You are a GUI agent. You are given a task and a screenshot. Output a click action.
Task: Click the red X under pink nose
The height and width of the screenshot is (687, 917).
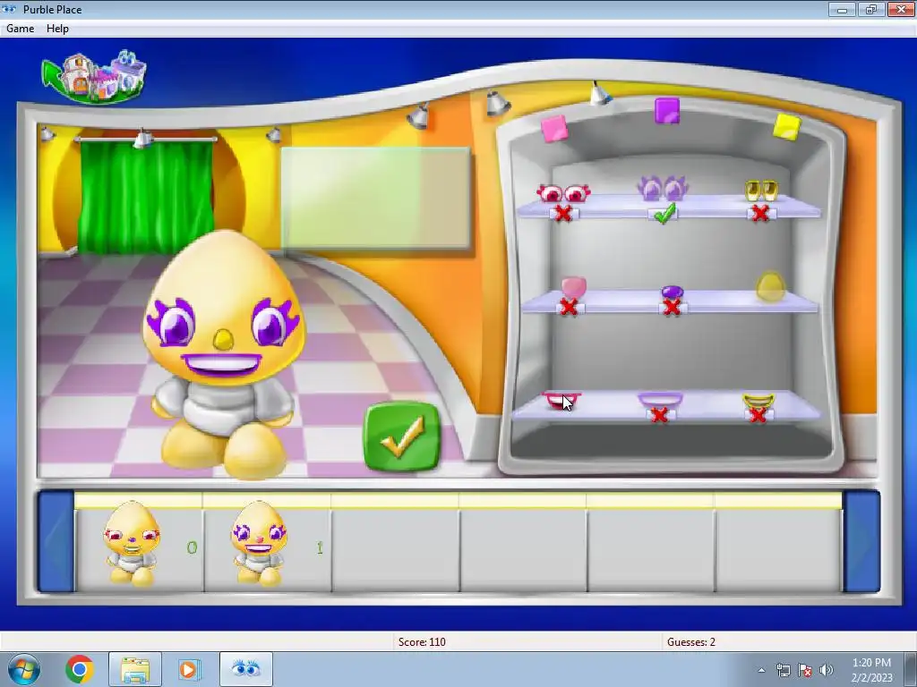[x=569, y=308]
